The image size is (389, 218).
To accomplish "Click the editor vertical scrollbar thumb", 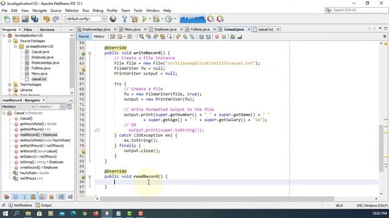I will 381,148.
